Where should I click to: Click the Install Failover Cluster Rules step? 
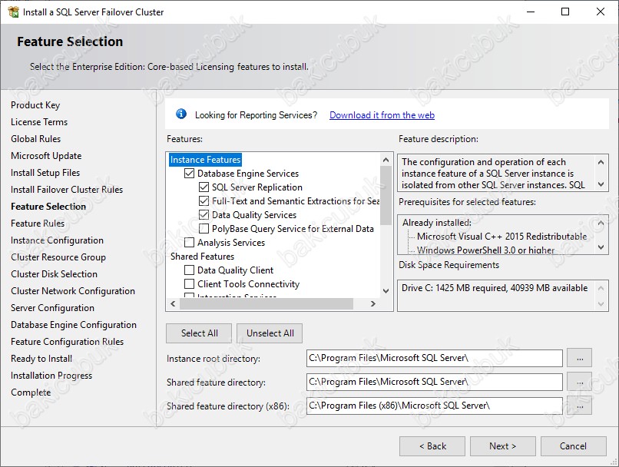67,190
